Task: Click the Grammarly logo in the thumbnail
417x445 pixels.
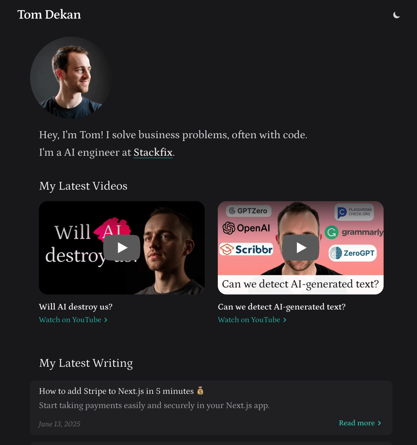Action: [x=354, y=232]
